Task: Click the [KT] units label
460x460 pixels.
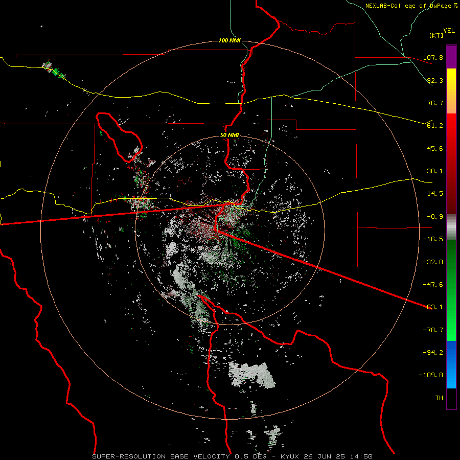Action: pyautogui.click(x=436, y=35)
